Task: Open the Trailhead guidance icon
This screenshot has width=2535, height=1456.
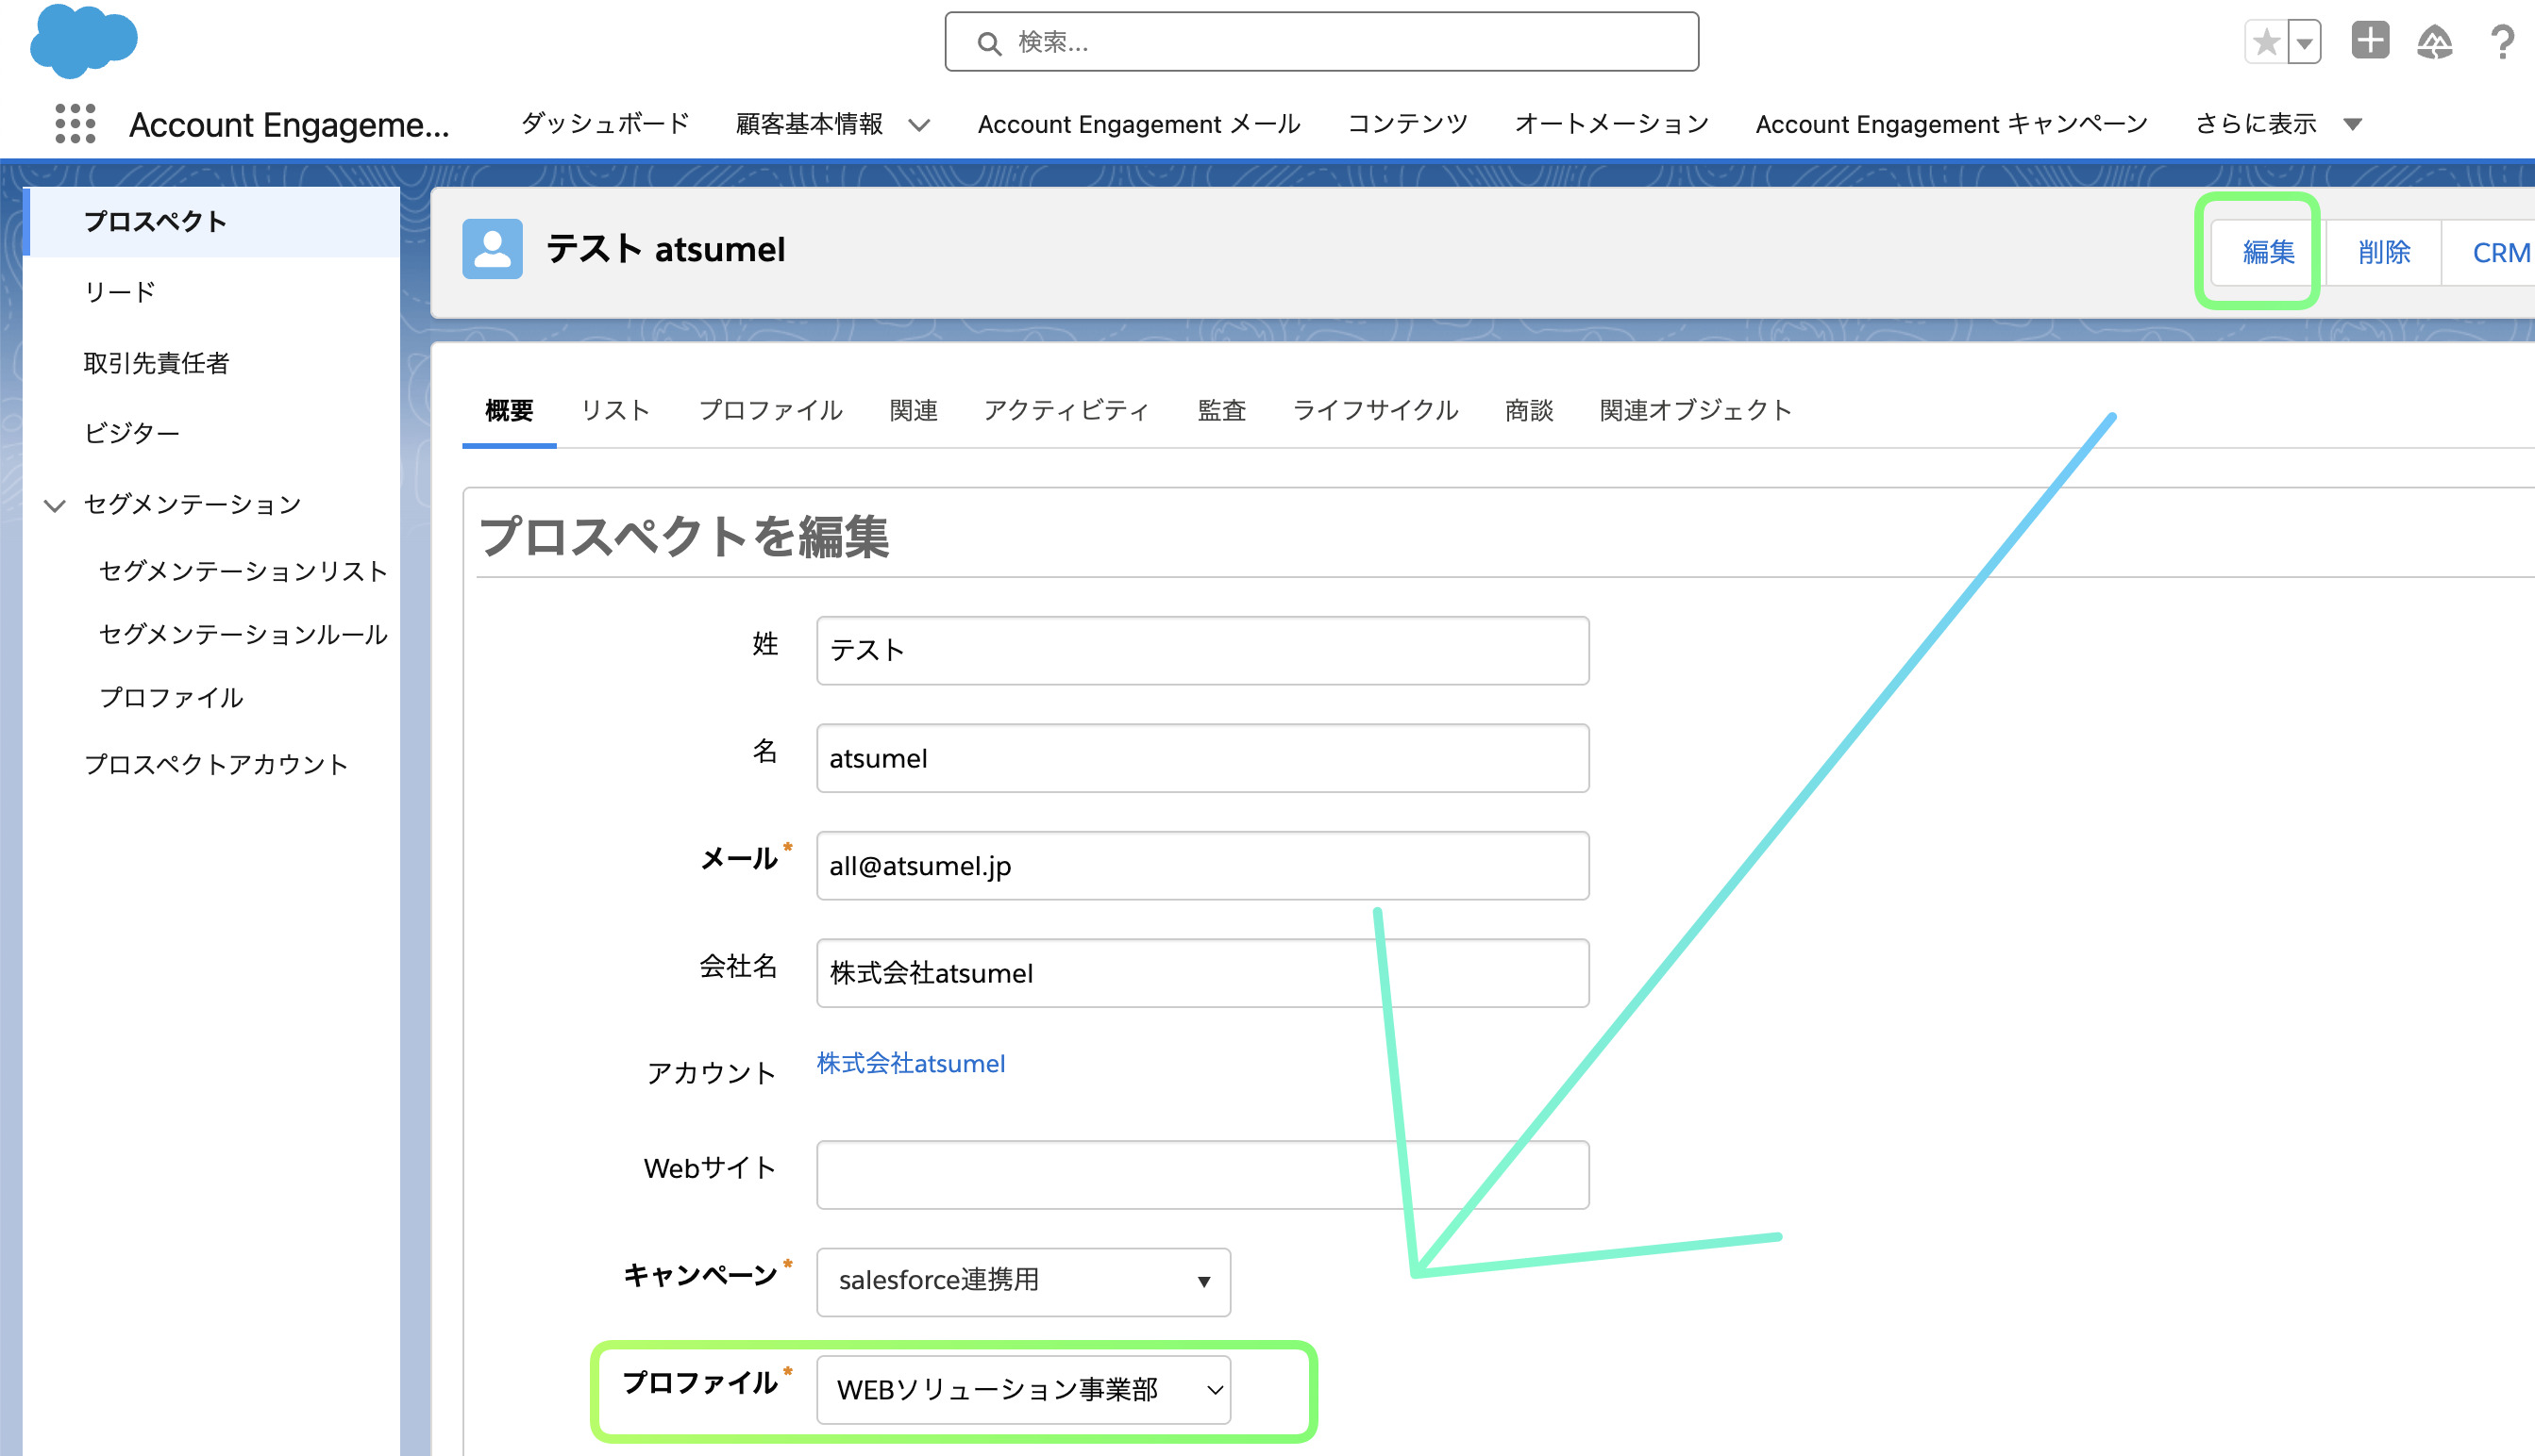Action: (2434, 42)
